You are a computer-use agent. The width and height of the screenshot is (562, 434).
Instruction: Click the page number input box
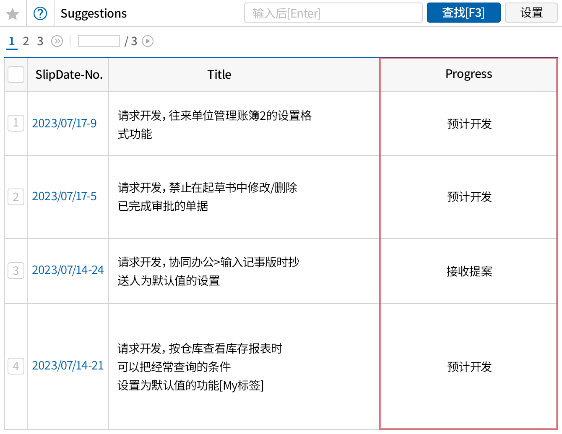(99, 41)
